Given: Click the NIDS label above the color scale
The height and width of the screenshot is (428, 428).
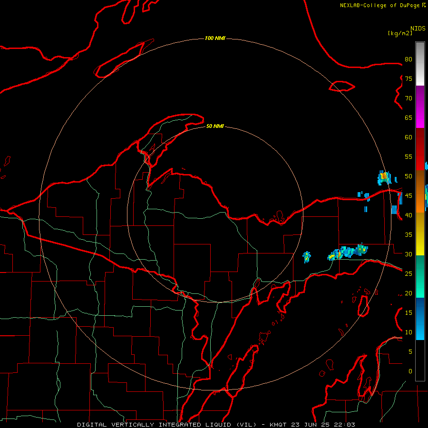Looking at the screenshot, I should click(418, 28).
